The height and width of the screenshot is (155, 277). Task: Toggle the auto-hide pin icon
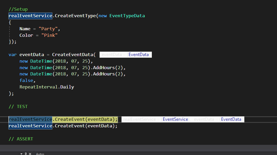(26, 154)
